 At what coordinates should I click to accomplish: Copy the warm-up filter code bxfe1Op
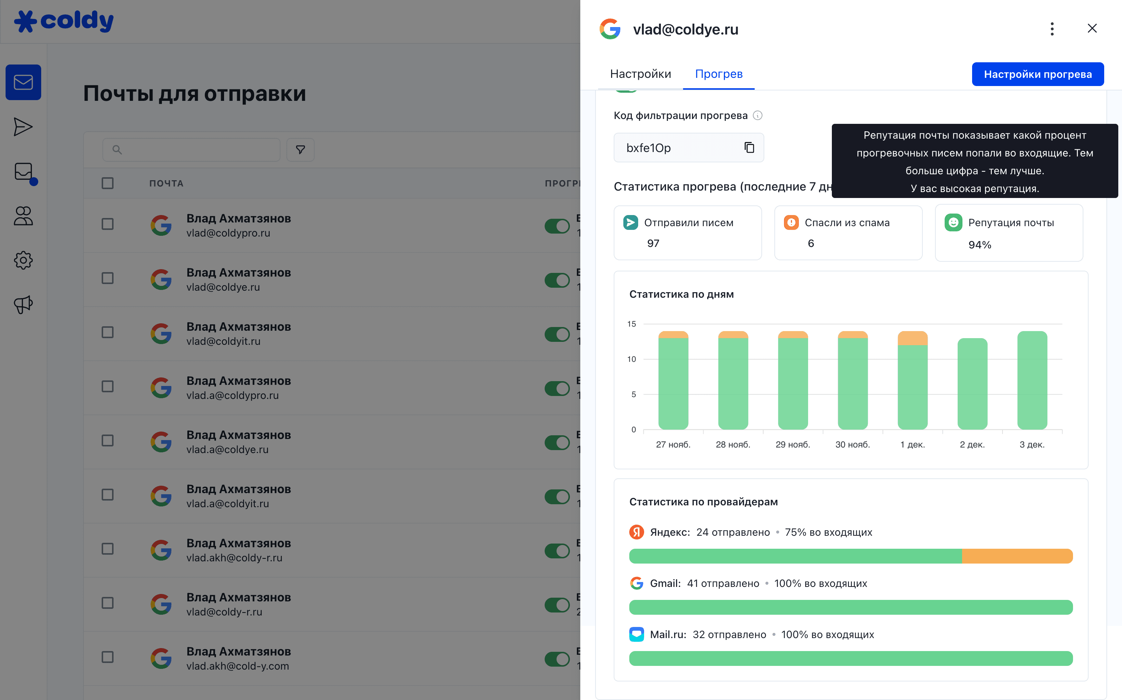coord(749,148)
